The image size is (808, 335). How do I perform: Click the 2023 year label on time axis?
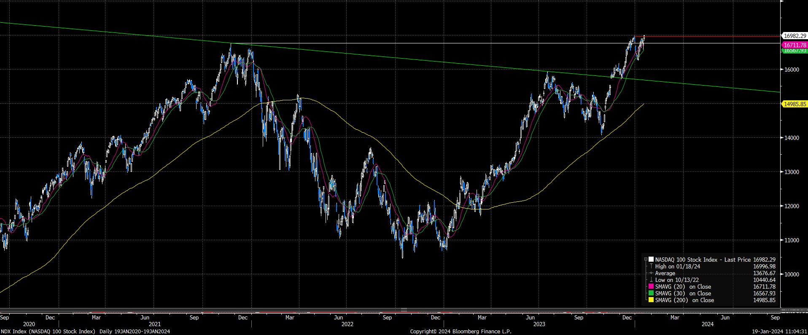point(539,324)
